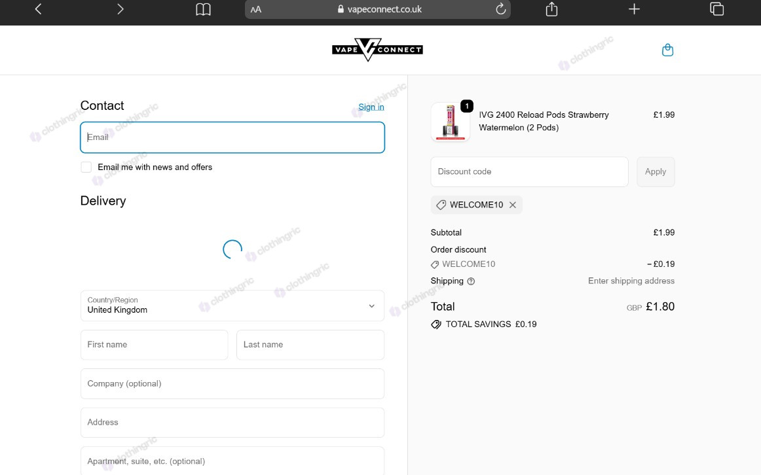The width and height of the screenshot is (761, 475).
Task: Click the Company (optional) field
Action: tap(232, 384)
